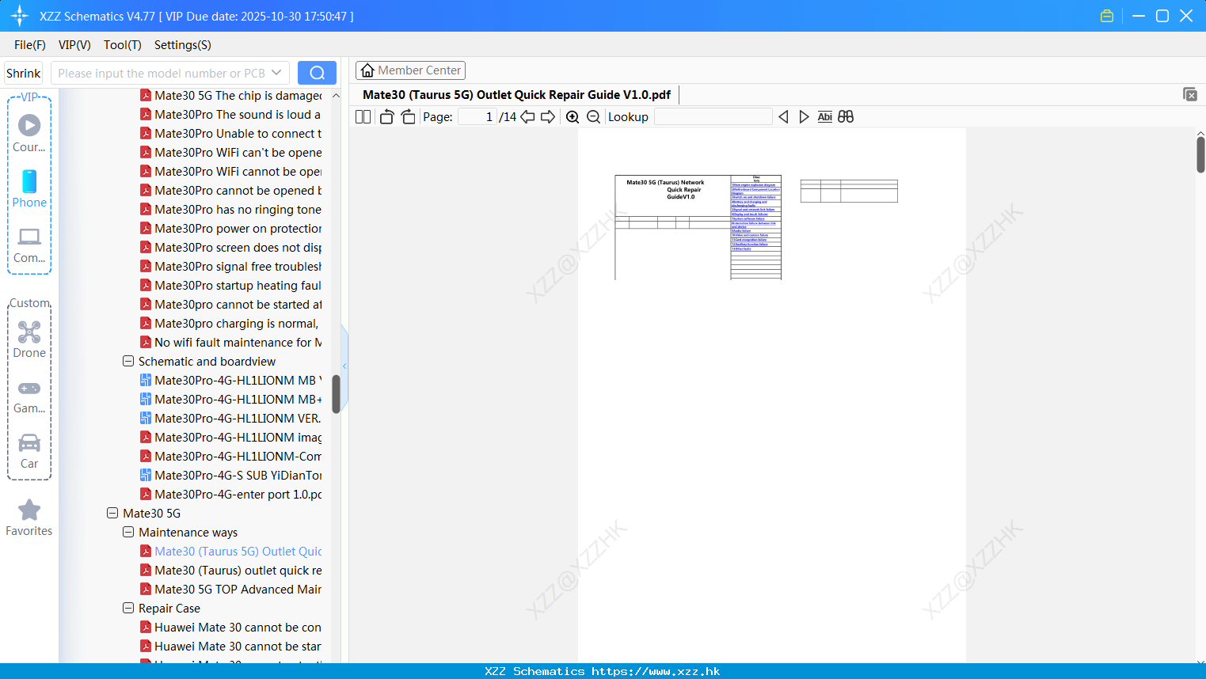Collapse the Schematic and boardview node
Viewport: 1206px width, 679px height.
(128, 361)
